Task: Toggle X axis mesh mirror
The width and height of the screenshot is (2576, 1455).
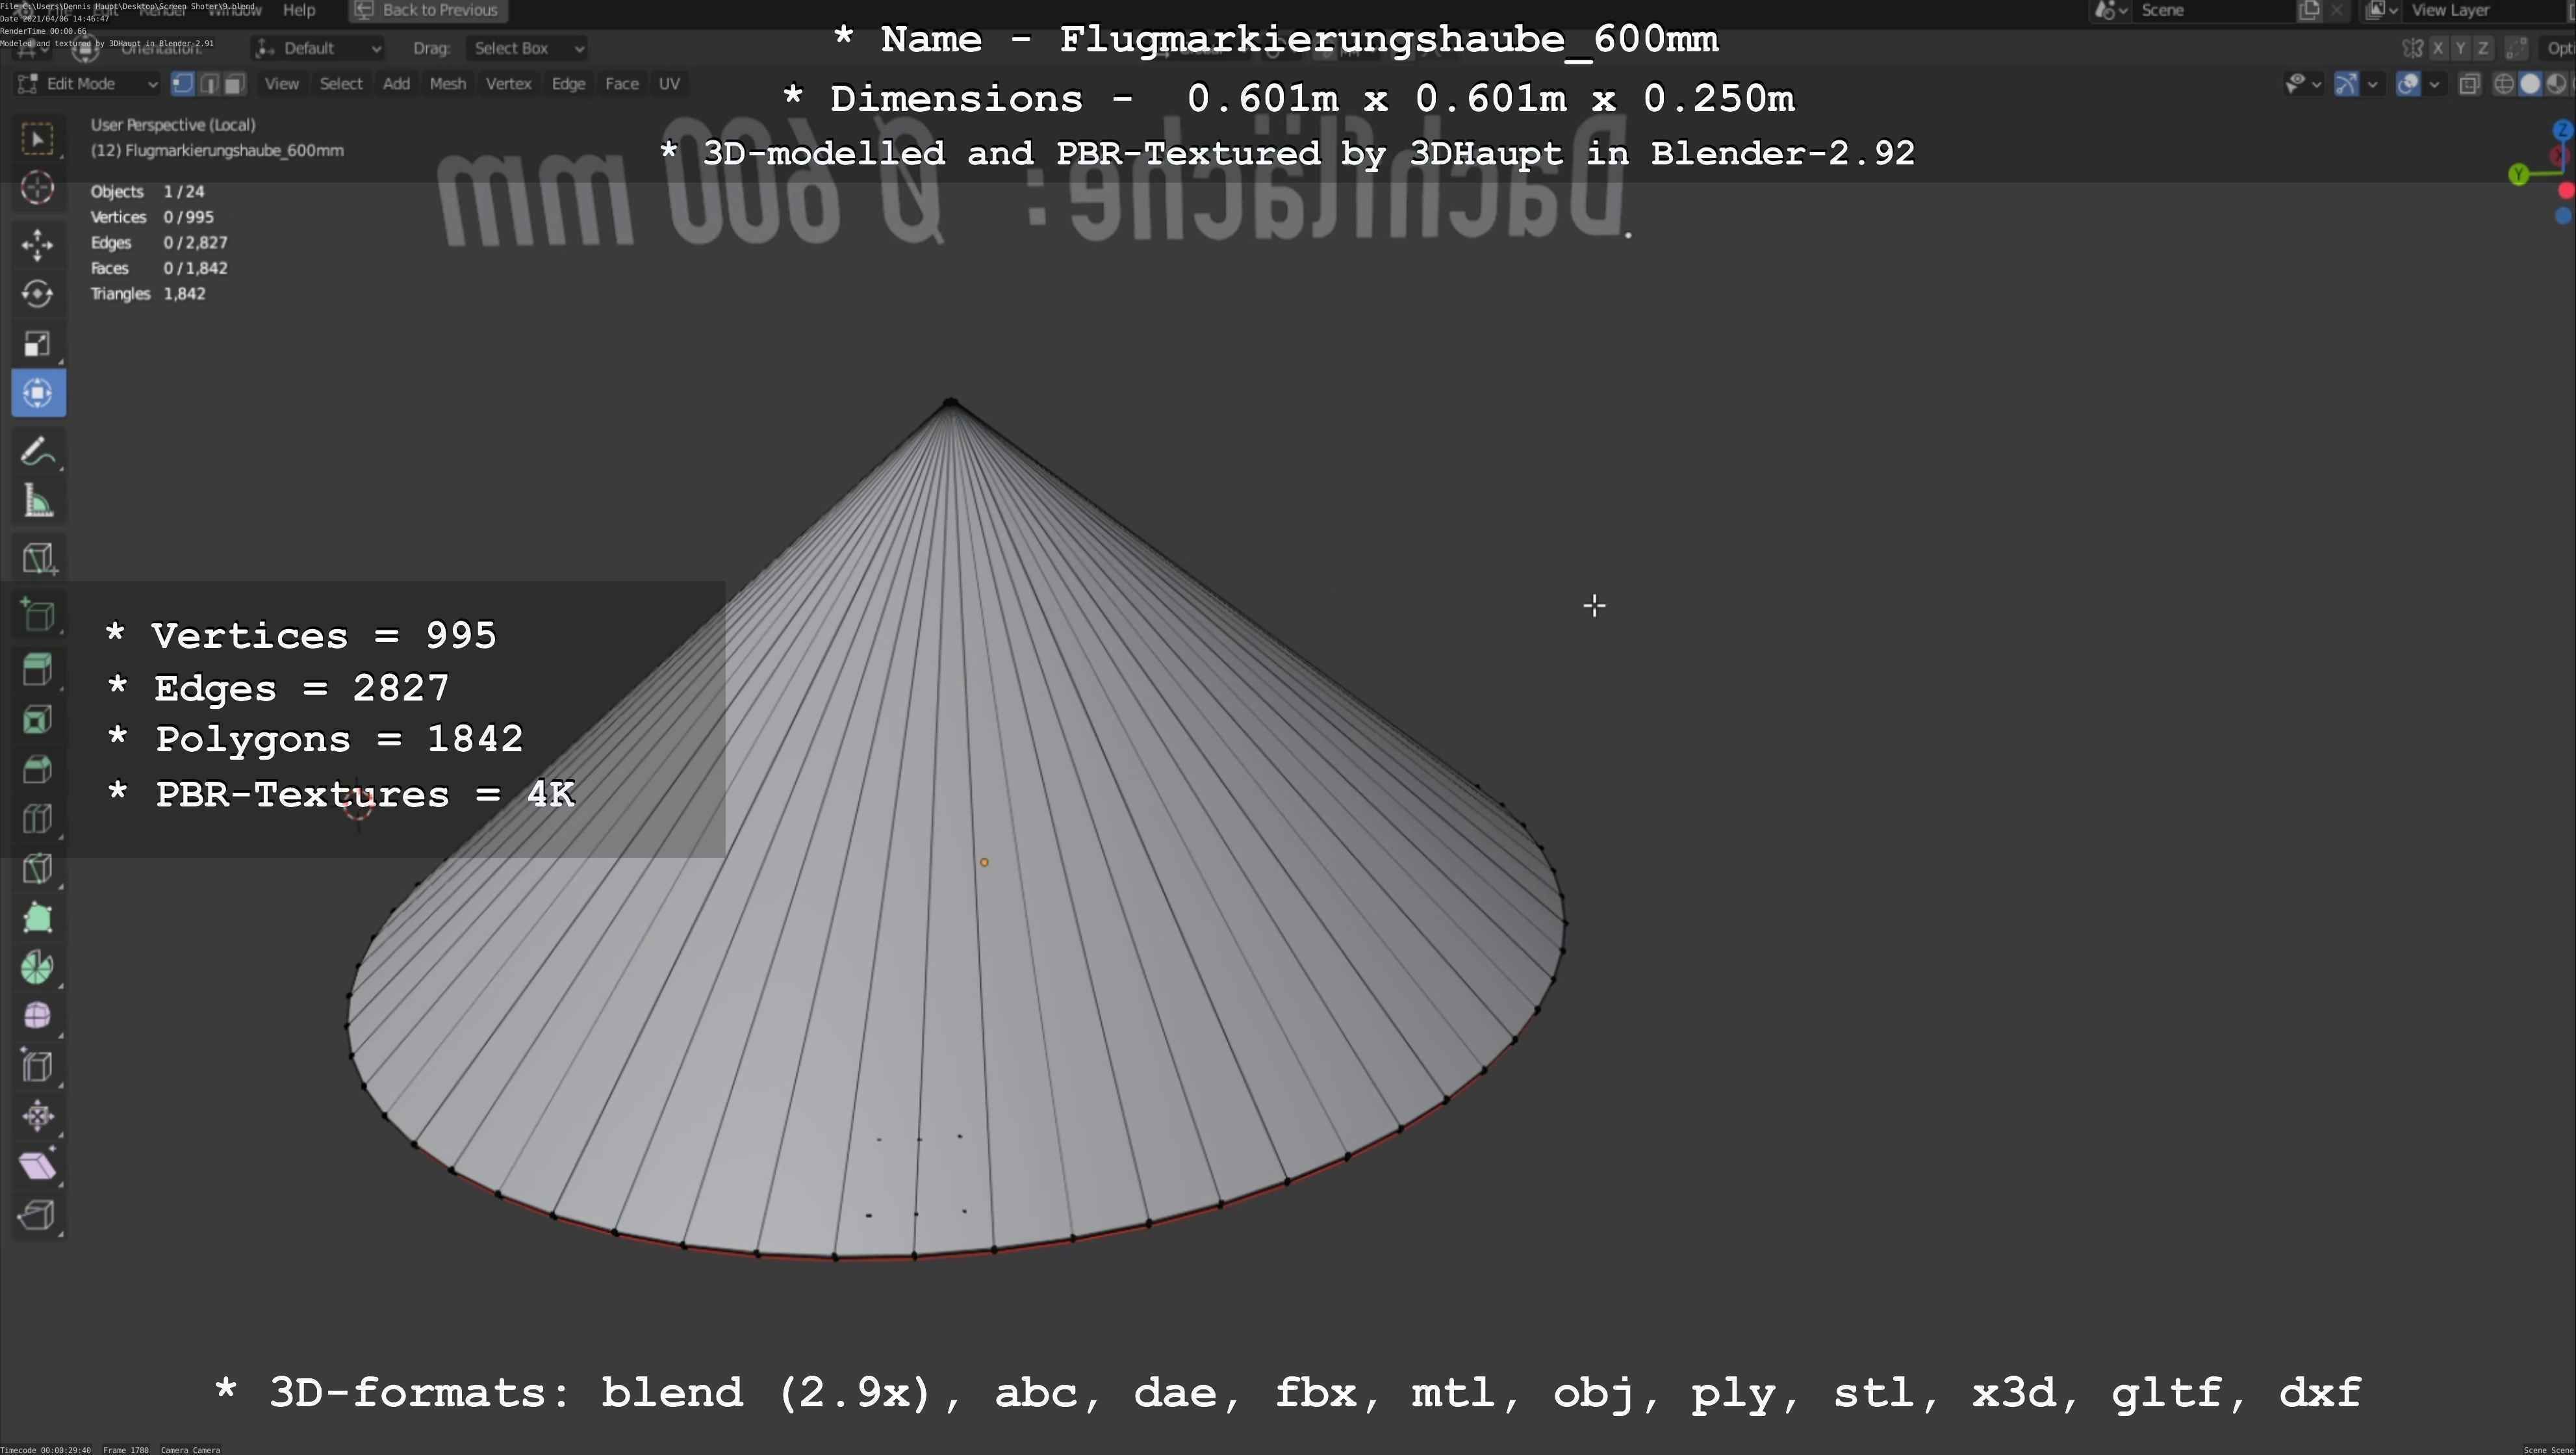Action: 2439,48
